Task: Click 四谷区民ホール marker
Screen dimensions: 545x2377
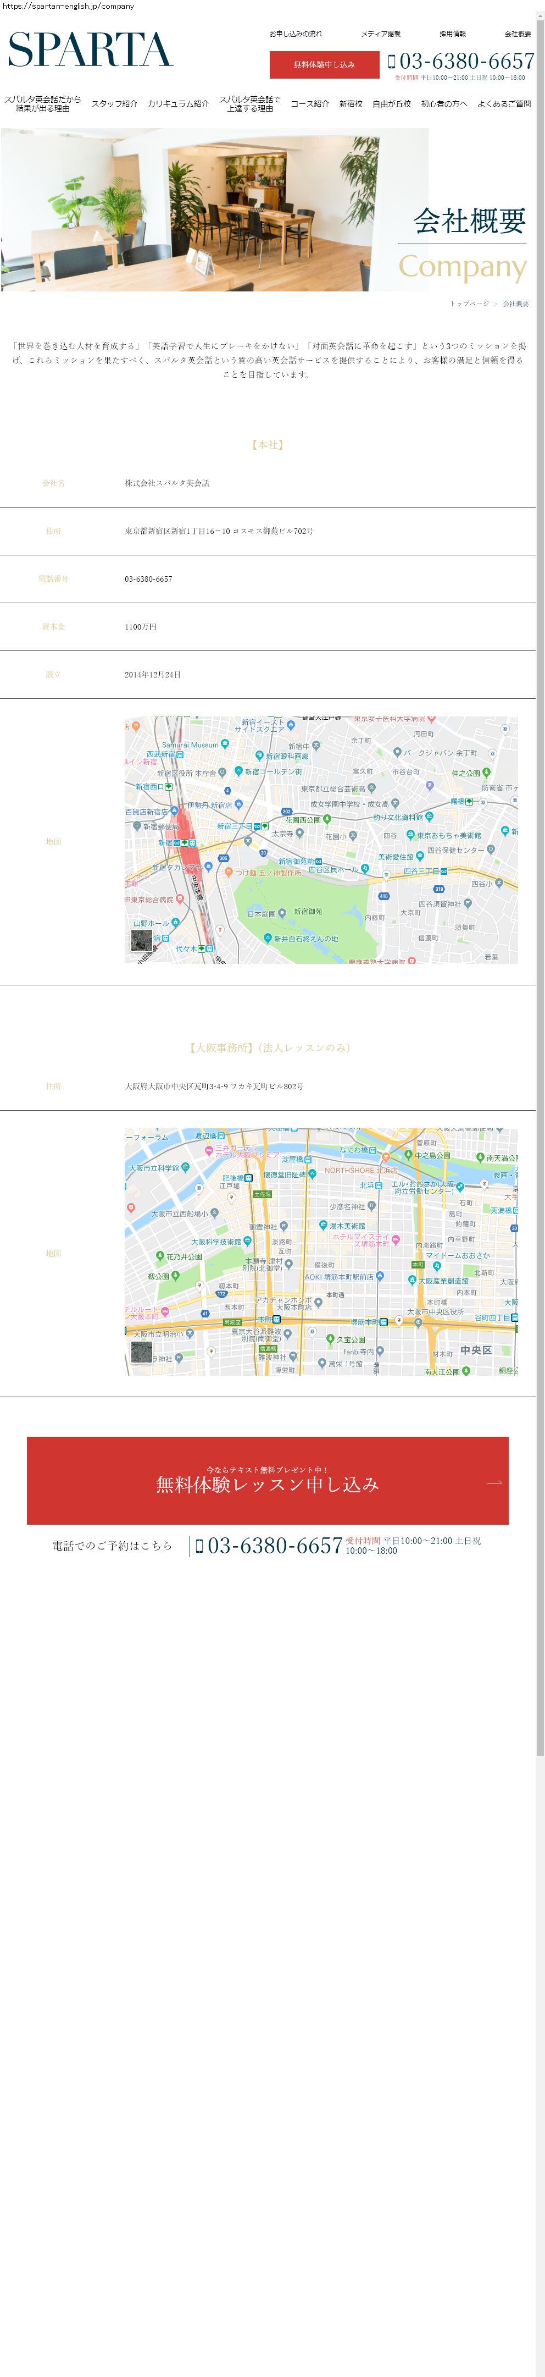Action: pos(366,869)
